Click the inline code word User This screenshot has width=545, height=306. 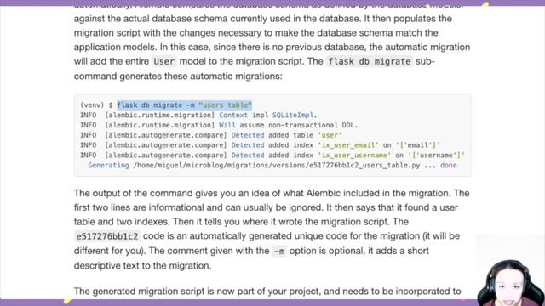164,62
